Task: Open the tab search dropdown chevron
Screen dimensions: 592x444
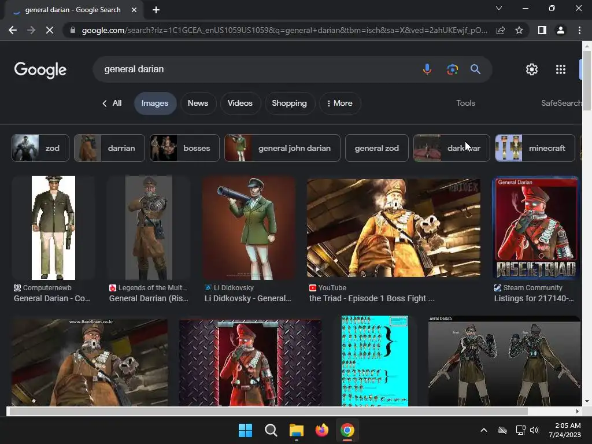Action: (x=499, y=8)
